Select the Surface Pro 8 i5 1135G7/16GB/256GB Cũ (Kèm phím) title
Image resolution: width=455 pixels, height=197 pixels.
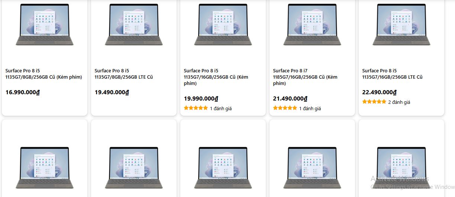pyautogui.click(x=216, y=77)
